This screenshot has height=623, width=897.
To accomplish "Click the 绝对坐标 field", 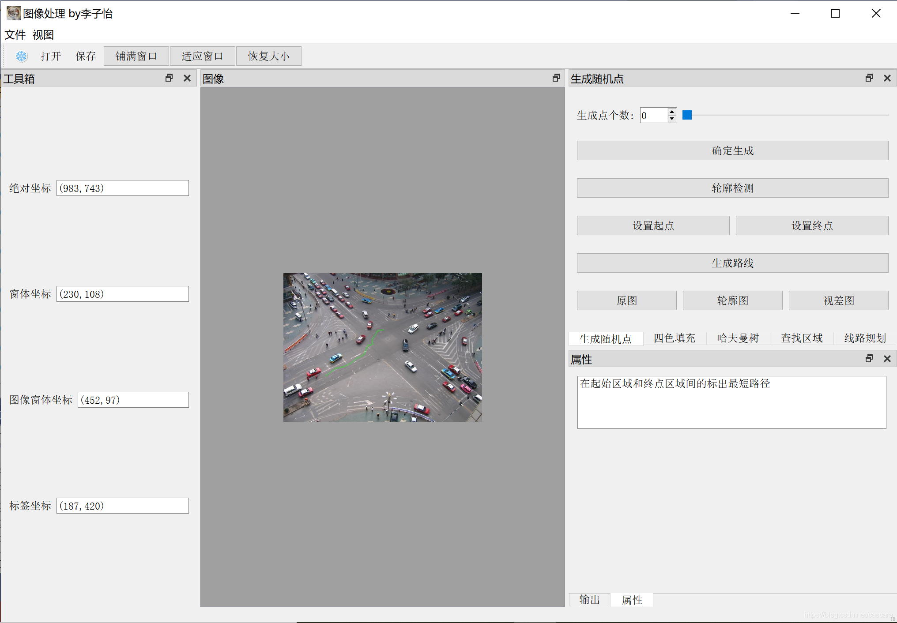I will coord(123,188).
